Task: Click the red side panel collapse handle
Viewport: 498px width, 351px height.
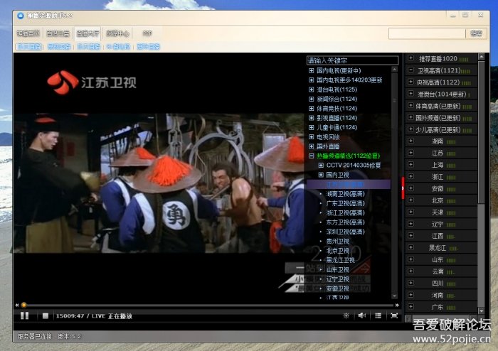Action: [x=403, y=188]
